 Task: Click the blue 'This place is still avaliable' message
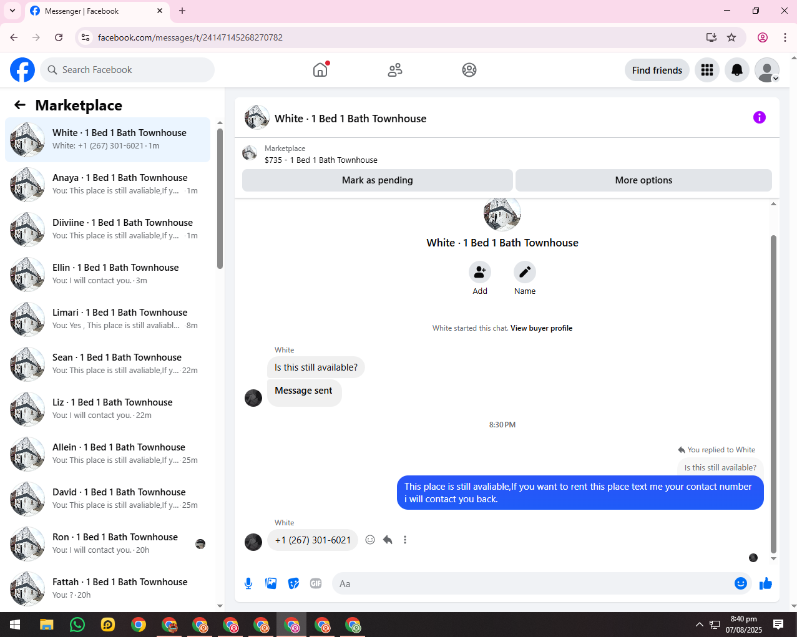(580, 493)
